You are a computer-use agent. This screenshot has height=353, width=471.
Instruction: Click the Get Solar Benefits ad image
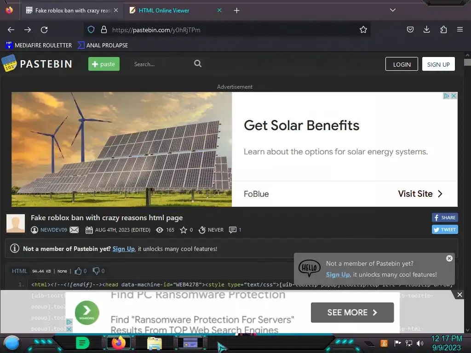point(121,149)
